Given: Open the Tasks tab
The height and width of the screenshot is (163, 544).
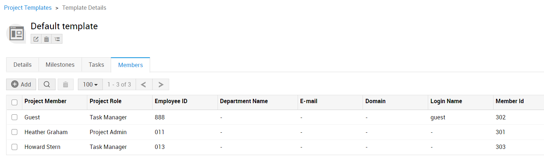Looking at the screenshot, I should pos(96,65).
